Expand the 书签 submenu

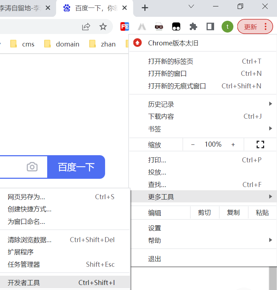(x=203, y=129)
